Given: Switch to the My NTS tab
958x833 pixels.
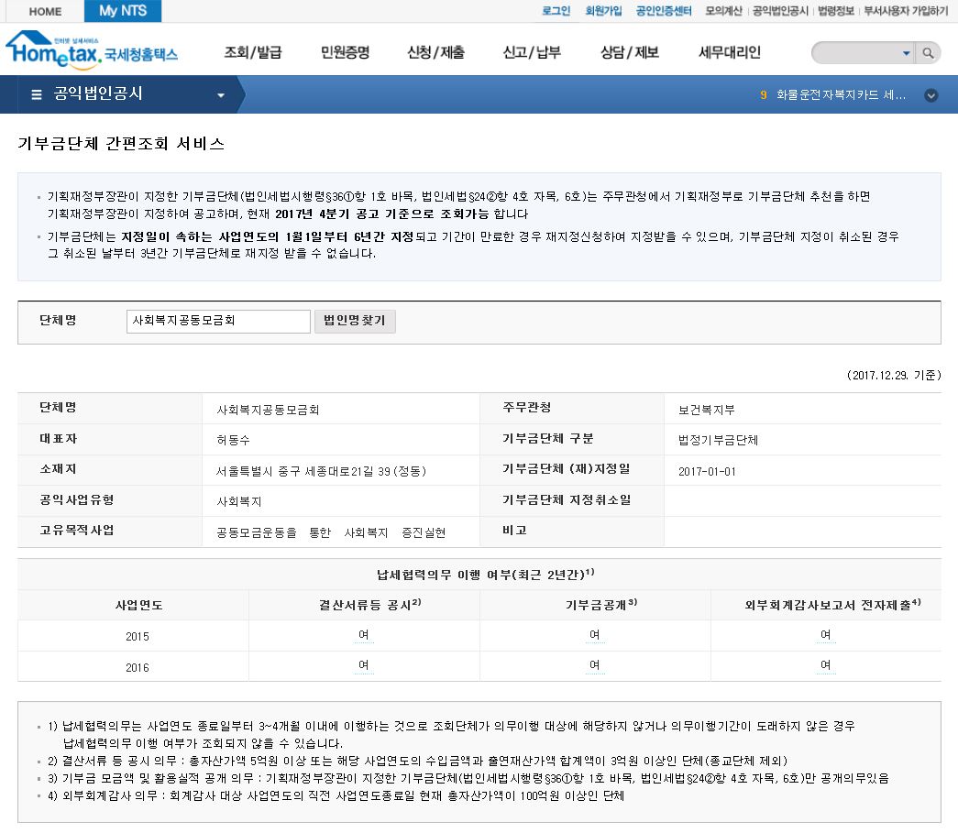Looking at the screenshot, I should 122,11.
